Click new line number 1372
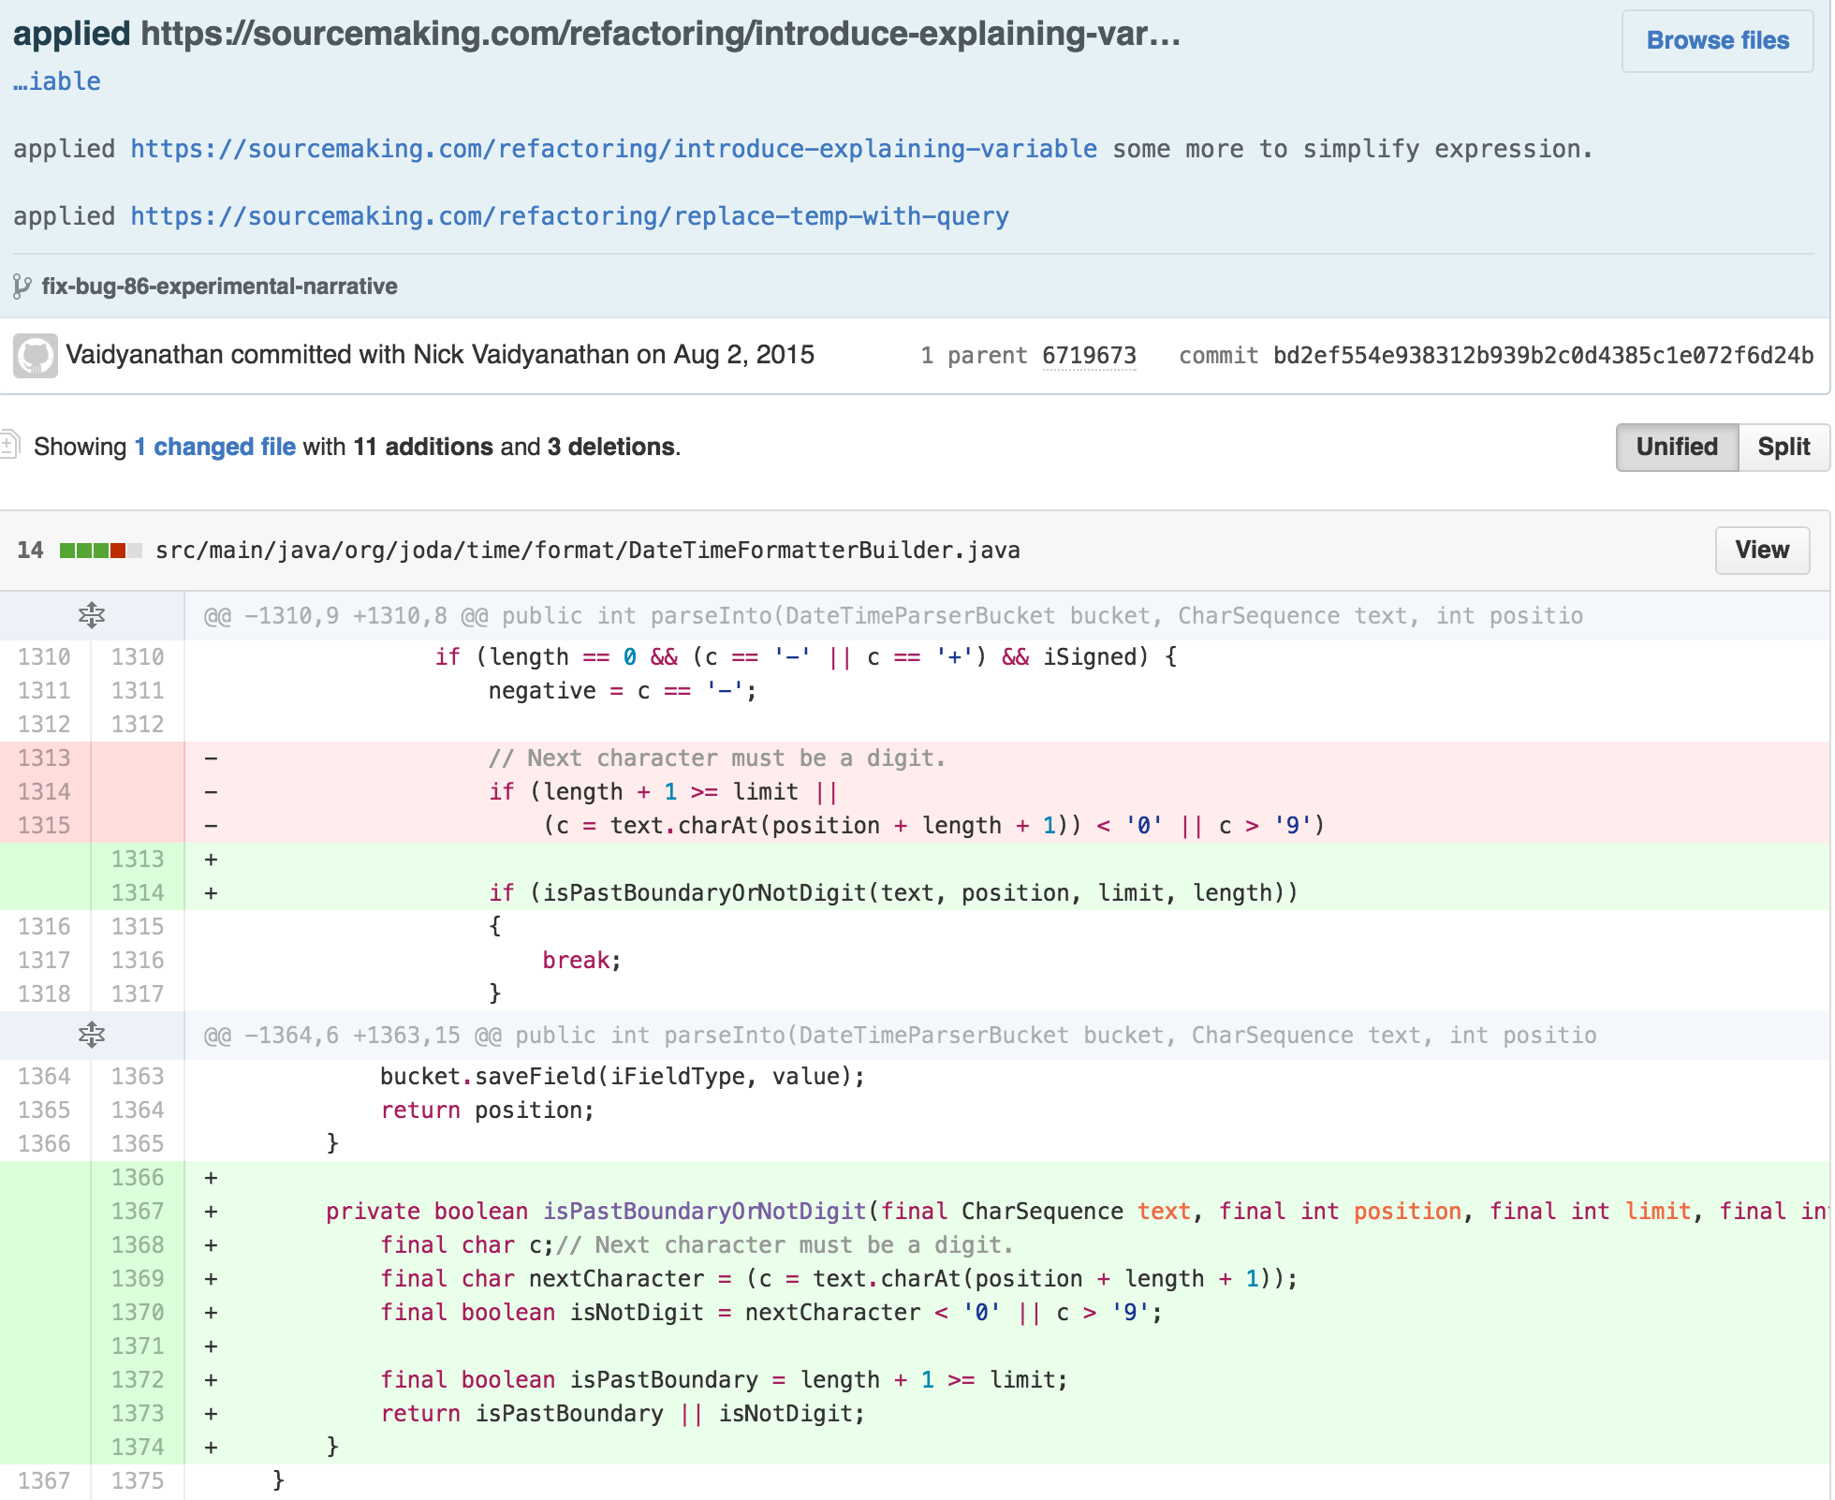1835x1500 pixels. tap(138, 1379)
